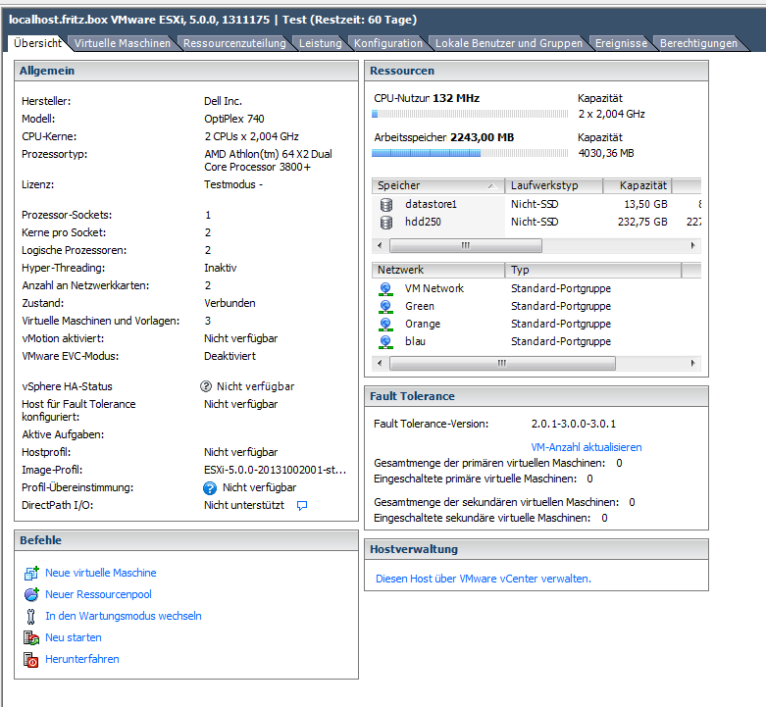Select the blau network name

click(415, 342)
